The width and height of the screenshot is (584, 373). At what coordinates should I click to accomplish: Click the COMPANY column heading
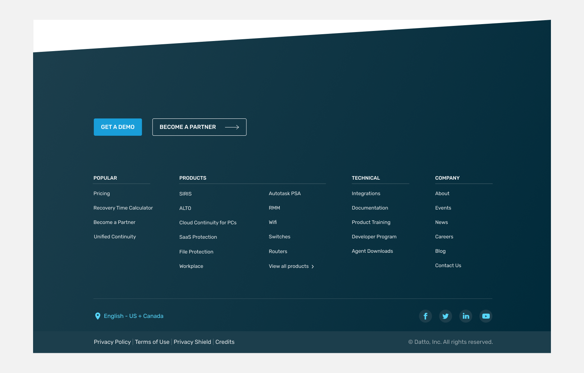click(447, 178)
